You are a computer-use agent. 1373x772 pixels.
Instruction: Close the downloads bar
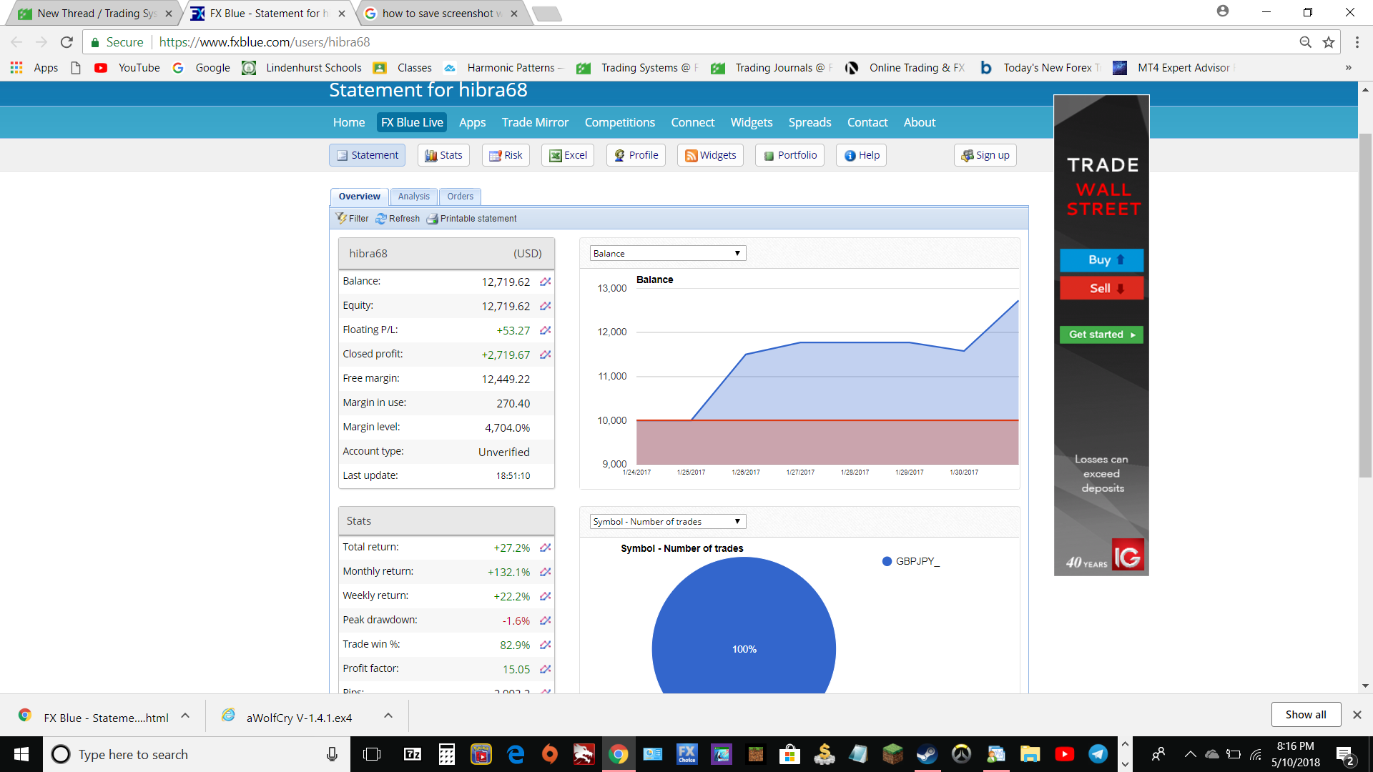click(x=1357, y=715)
